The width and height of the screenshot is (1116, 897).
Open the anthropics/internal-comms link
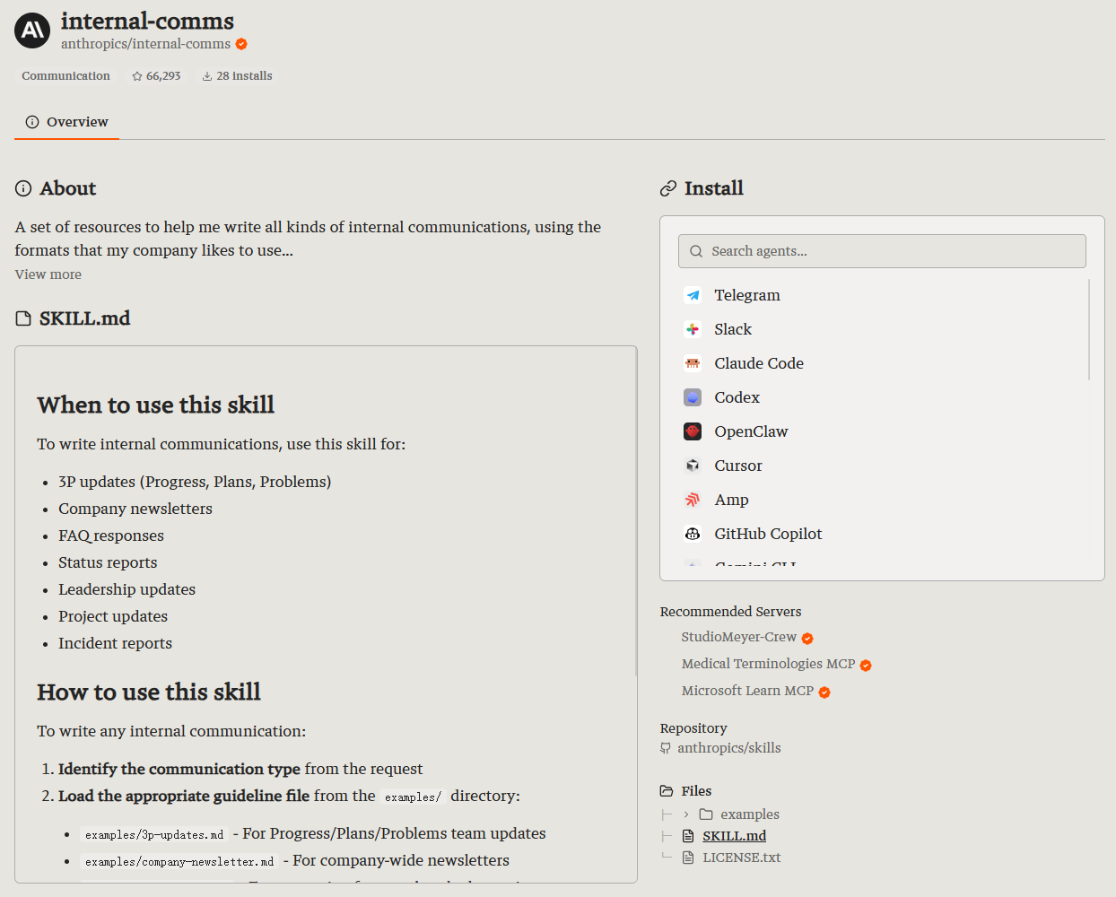[x=145, y=44]
